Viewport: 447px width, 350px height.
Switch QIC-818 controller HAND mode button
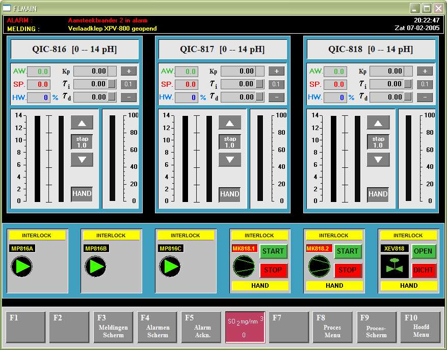(378, 194)
